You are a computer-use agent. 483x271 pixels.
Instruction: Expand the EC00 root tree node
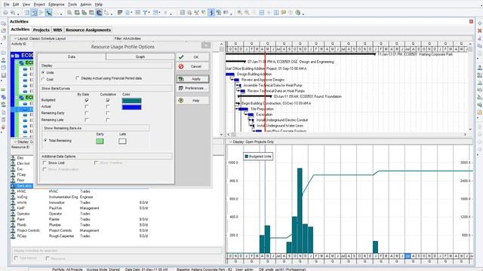(12, 56)
